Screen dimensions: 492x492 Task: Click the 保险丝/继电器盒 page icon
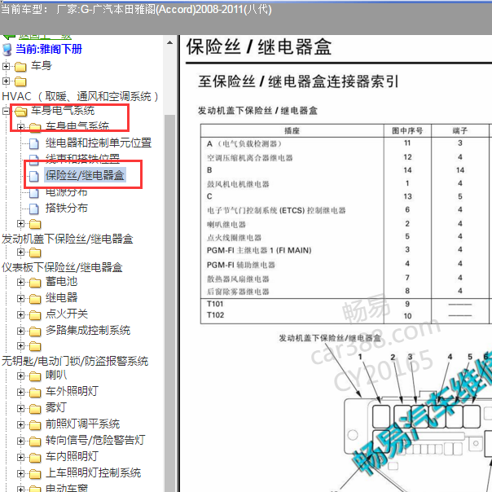34,176
